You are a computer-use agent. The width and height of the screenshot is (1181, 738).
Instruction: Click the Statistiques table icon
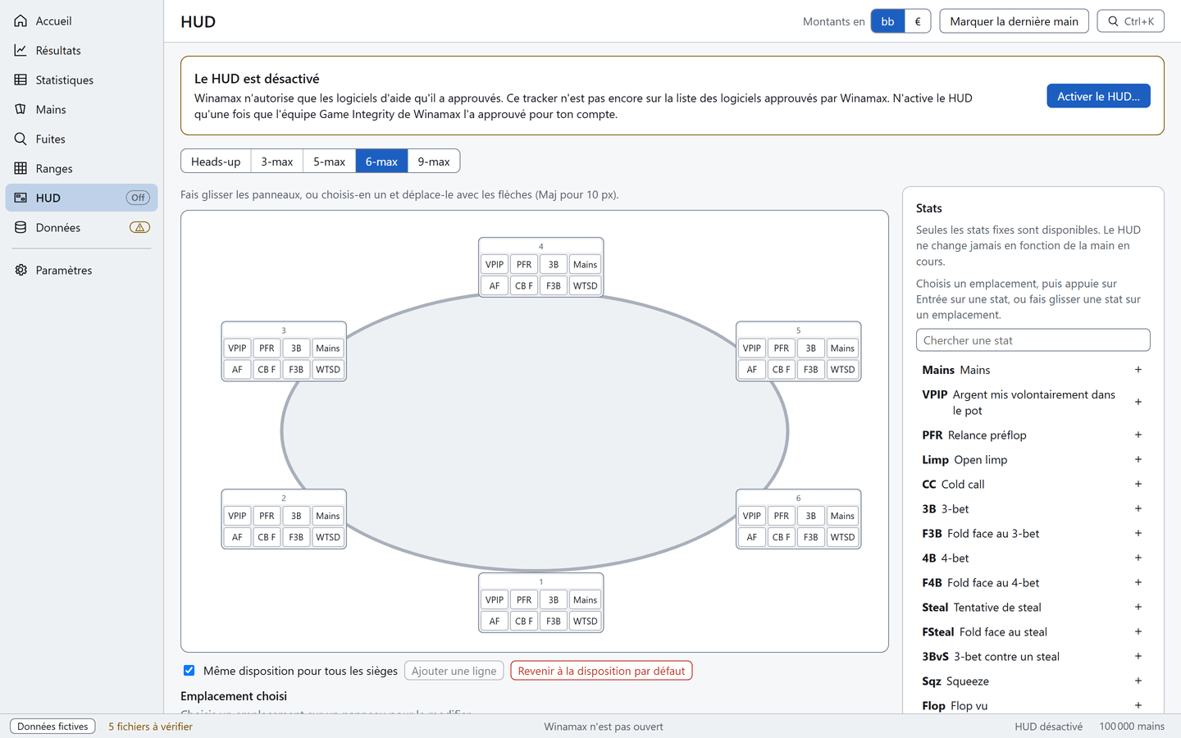pyautogui.click(x=21, y=80)
